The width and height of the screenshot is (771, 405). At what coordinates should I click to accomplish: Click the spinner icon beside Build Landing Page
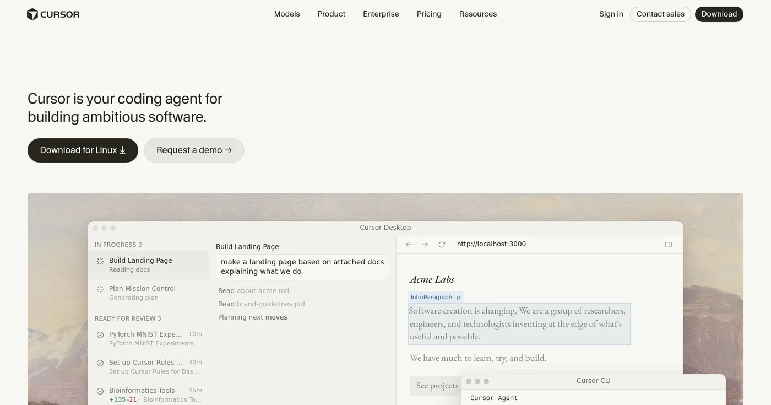coord(100,261)
